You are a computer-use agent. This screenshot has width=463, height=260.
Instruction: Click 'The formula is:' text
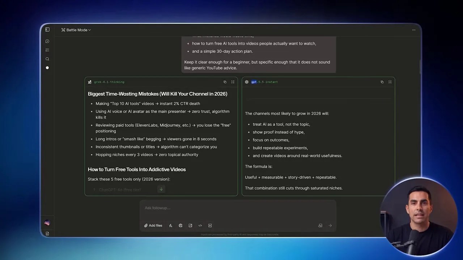coord(259,166)
